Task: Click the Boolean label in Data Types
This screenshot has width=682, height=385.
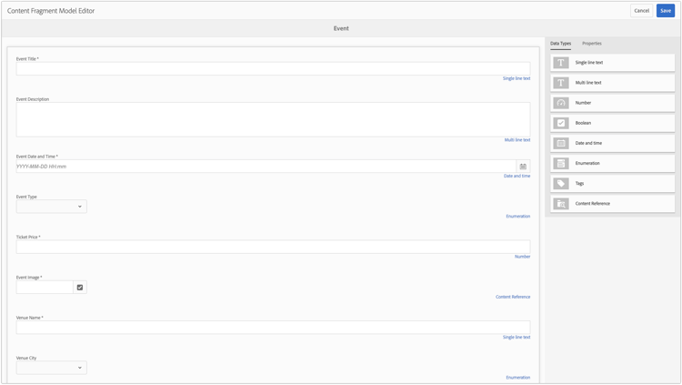Action: [583, 123]
